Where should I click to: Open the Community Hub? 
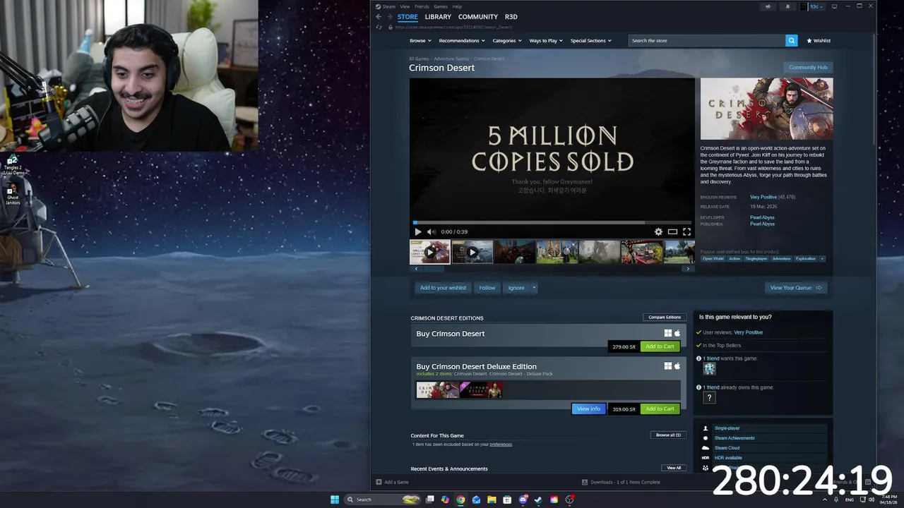[x=808, y=68]
